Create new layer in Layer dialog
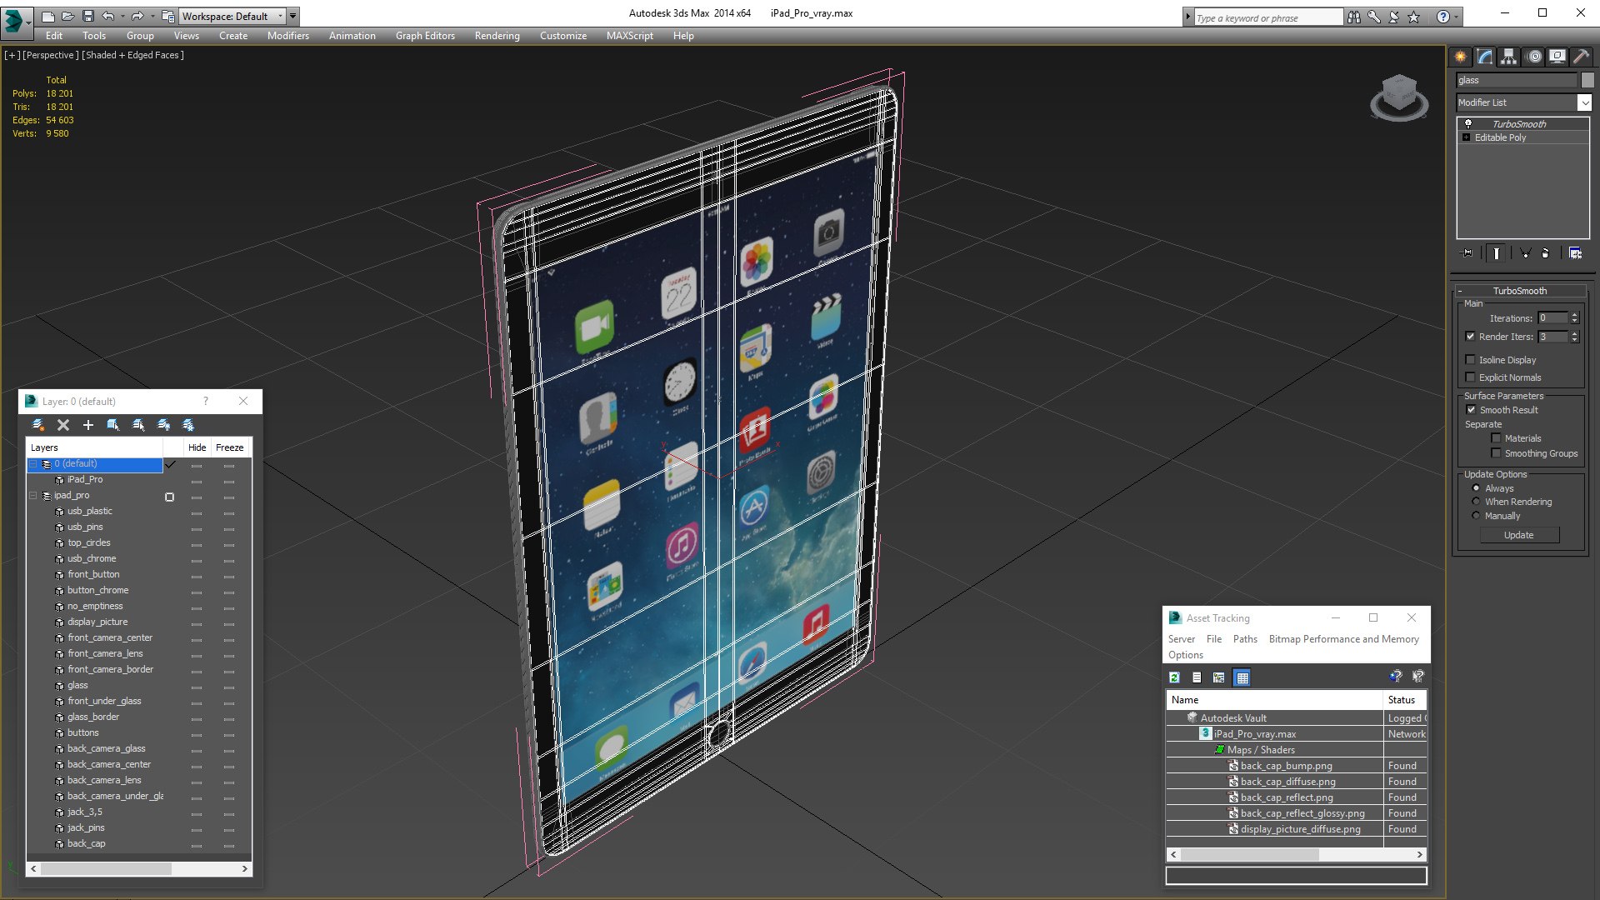The height and width of the screenshot is (900, 1600). click(37, 425)
